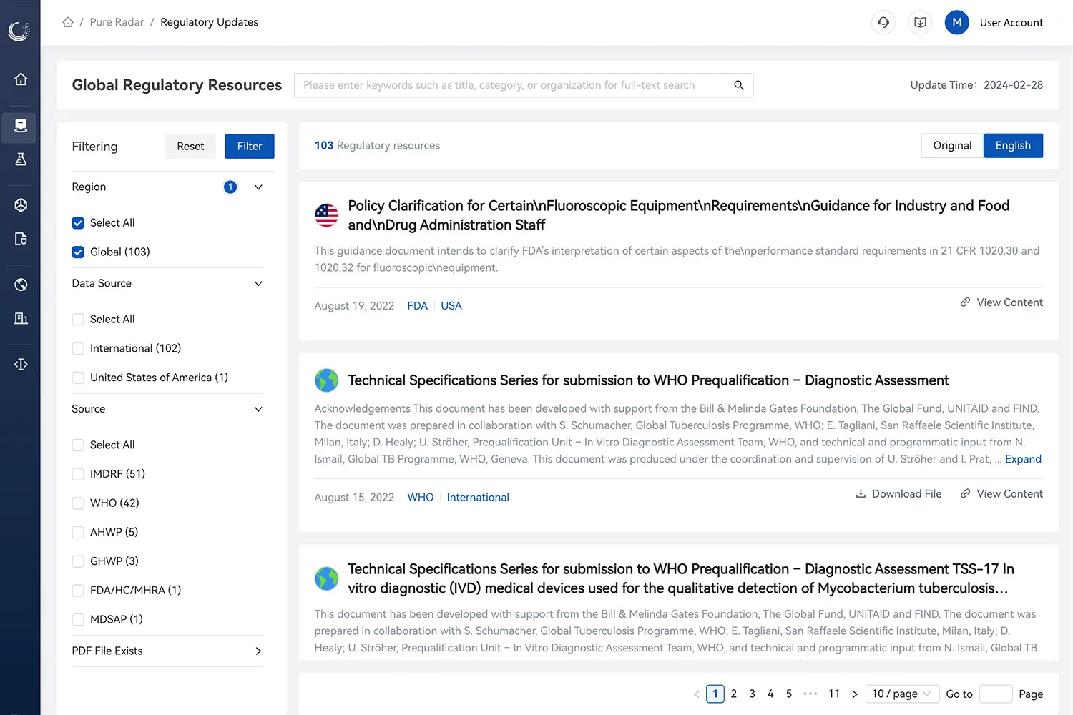The width and height of the screenshot is (1073, 715).
Task: Open the Home page from the sidebar
Action: pos(21,79)
